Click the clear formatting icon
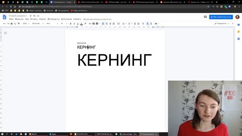The image size is (242, 136). click(143, 23)
